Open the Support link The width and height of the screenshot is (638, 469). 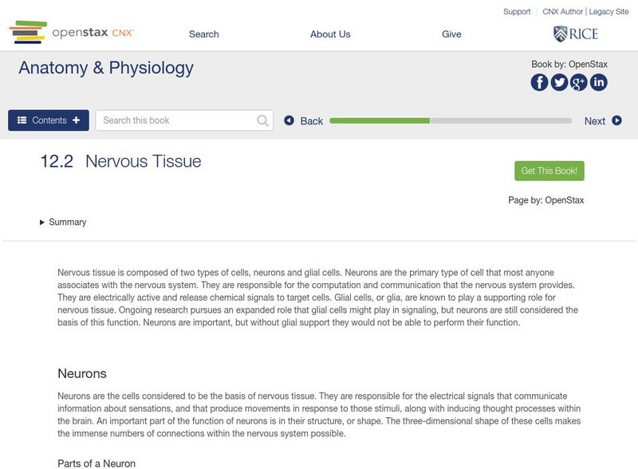(x=517, y=12)
